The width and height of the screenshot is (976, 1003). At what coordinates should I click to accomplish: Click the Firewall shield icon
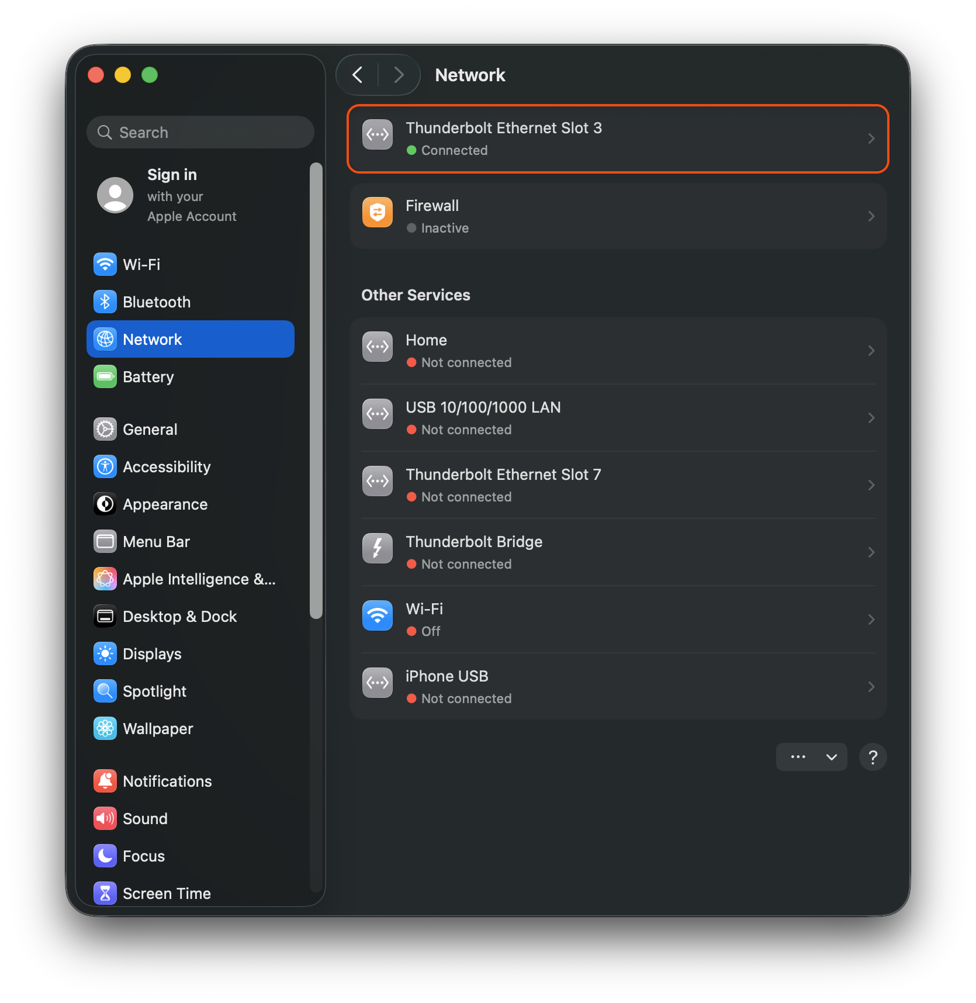[x=377, y=212]
